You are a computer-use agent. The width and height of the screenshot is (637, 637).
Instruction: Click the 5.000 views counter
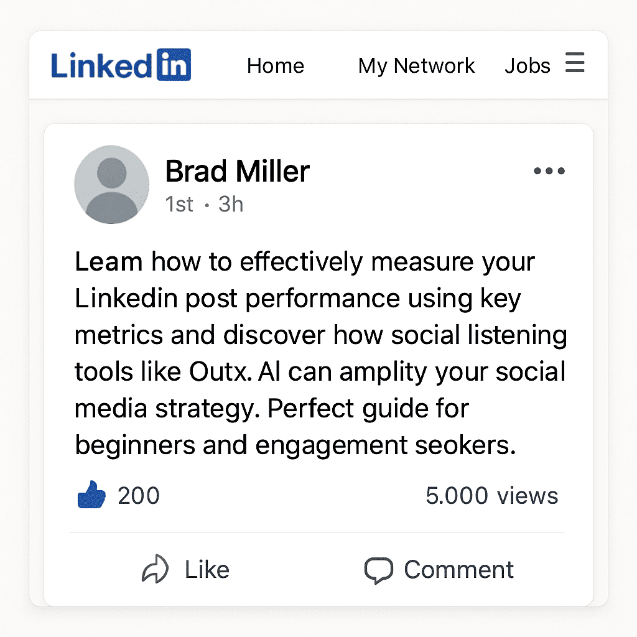coord(491,496)
